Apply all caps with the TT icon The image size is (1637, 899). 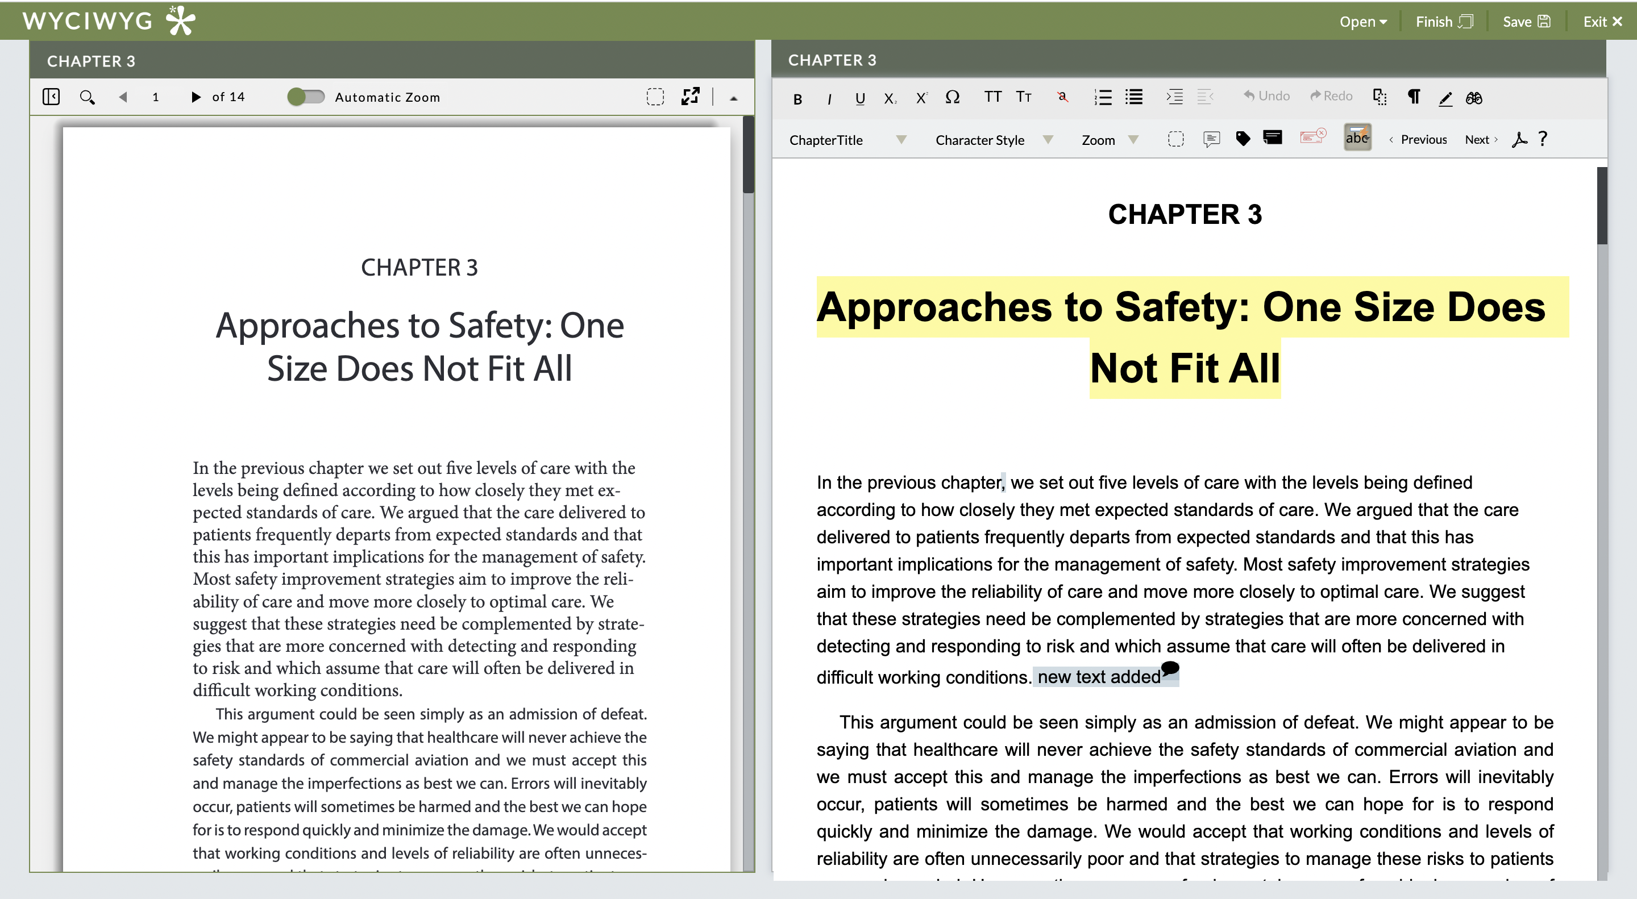tap(992, 97)
